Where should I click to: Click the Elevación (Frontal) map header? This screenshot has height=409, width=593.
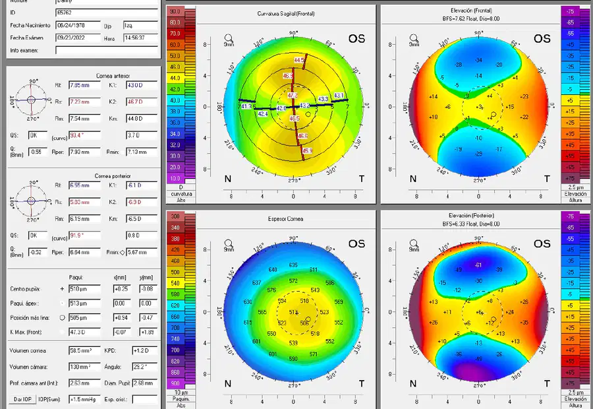471,15
